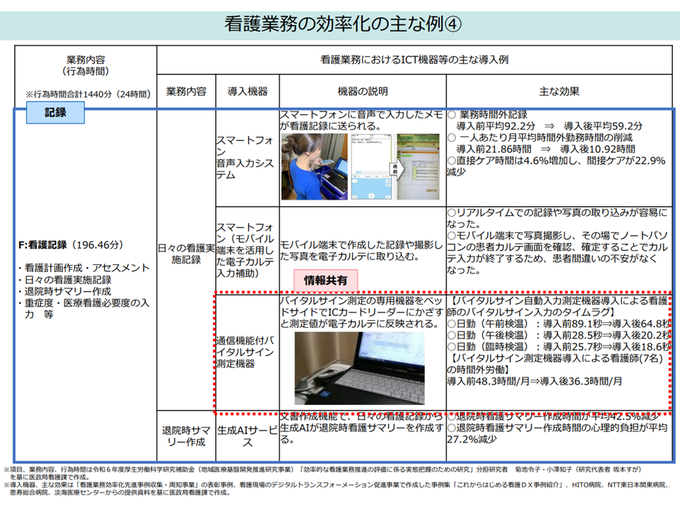This screenshot has width=680, height=510.
Task: Select the 通信機能付バイタルサイン測定機器 cell
Action: coord(246,351)
